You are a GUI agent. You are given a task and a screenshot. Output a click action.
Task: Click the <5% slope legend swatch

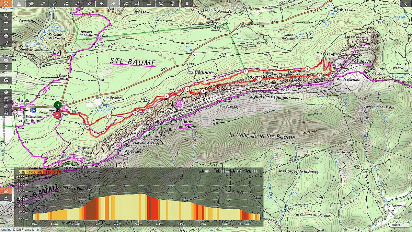click(22, 172)
